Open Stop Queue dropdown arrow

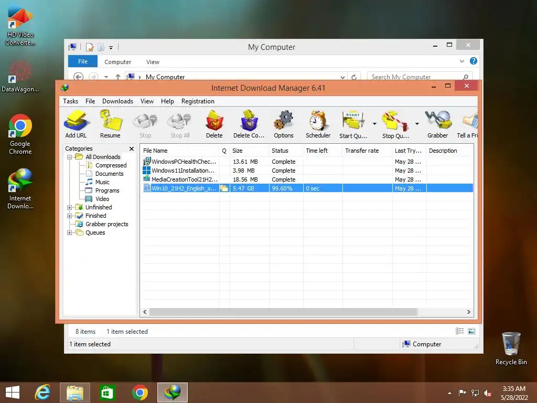coord(417,124)
